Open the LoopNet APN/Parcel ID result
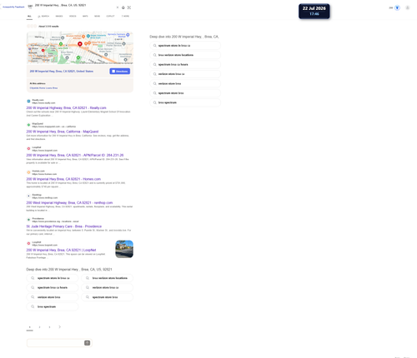The width and height of the screenshot is (417, 358). (x=75, y=155)
